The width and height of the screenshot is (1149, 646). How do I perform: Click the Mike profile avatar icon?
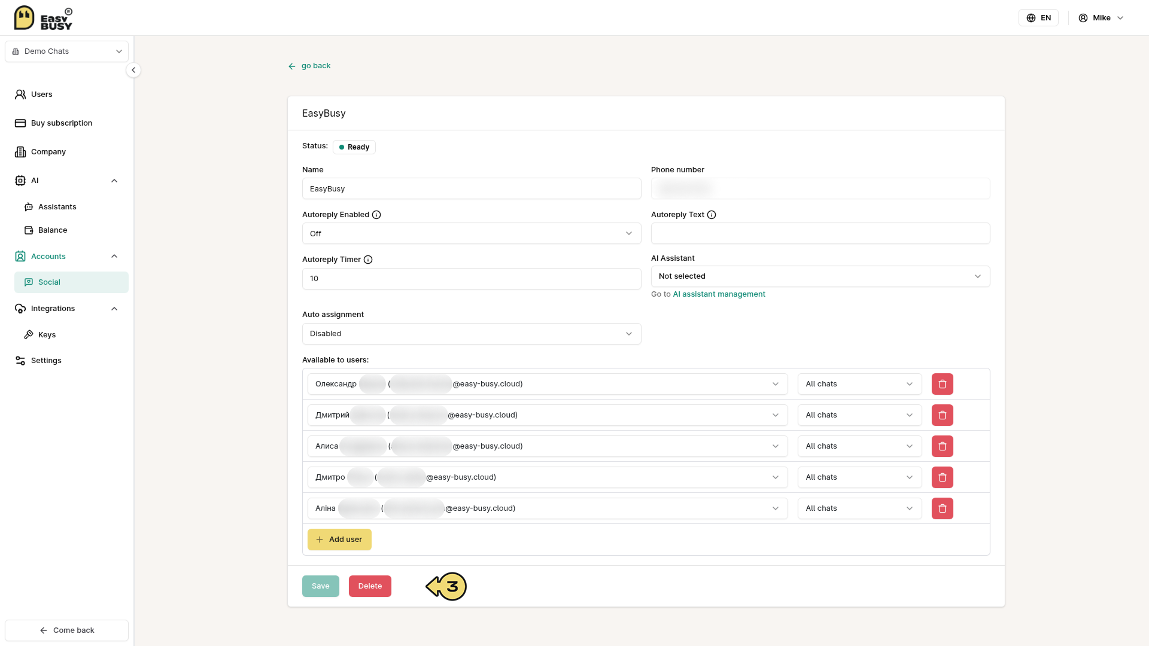[1083, 18]
